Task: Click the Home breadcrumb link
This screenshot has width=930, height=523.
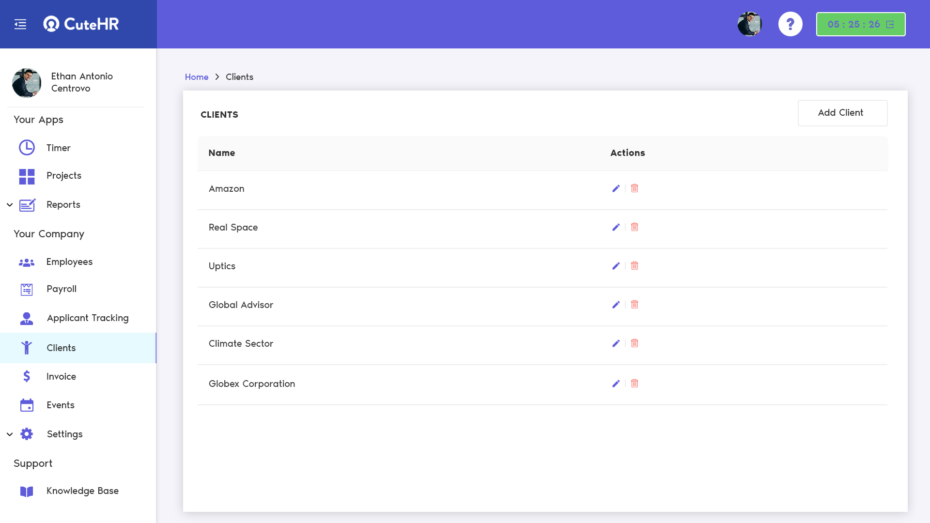Action: 196,77
